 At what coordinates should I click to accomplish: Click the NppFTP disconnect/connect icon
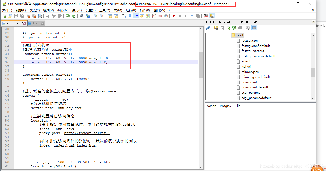208,28
